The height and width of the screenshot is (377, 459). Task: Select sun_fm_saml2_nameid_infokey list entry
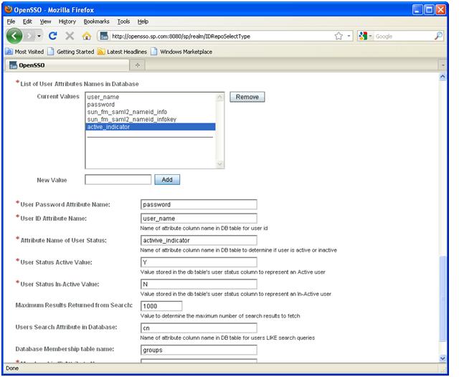point(151,119)
